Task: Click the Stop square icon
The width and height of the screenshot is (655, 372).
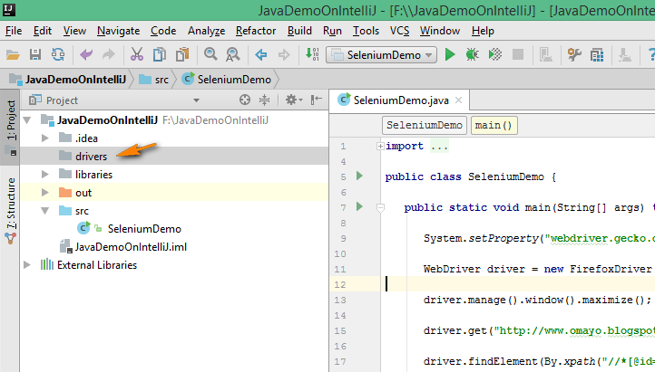Action: click(x=518, y=54)
